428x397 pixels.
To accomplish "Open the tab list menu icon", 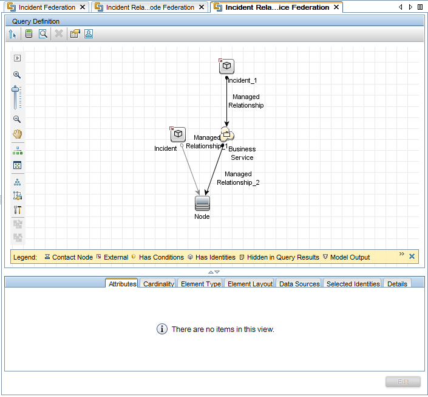I will pos(420,7).
